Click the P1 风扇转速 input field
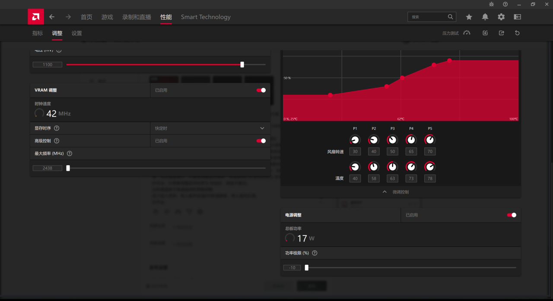Image resolution: width=553 pixels, height=301 pixels. (355, 151)
